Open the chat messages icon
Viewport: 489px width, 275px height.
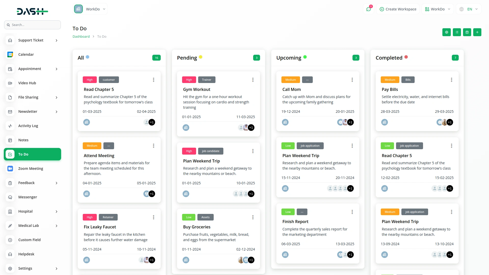368,9
